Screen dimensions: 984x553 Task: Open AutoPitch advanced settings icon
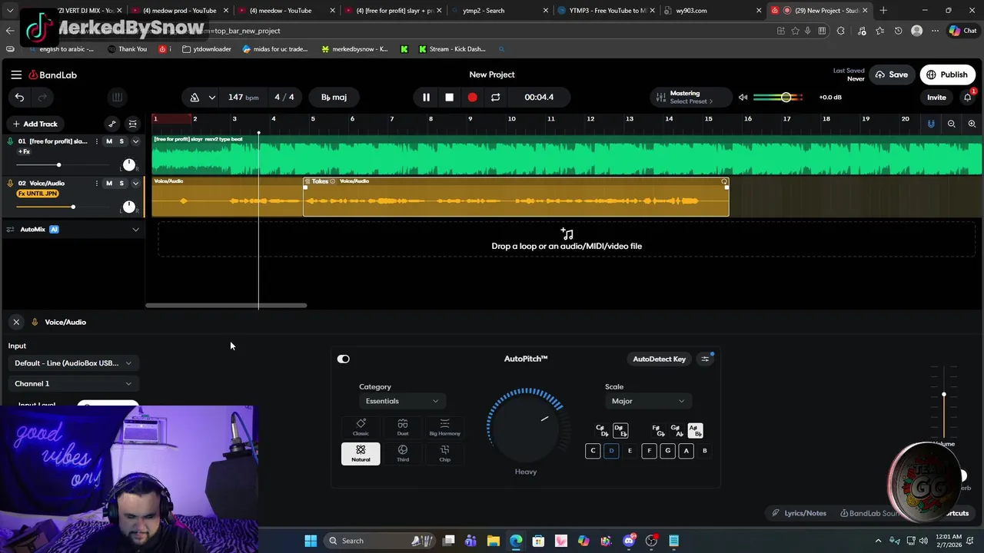705,359
